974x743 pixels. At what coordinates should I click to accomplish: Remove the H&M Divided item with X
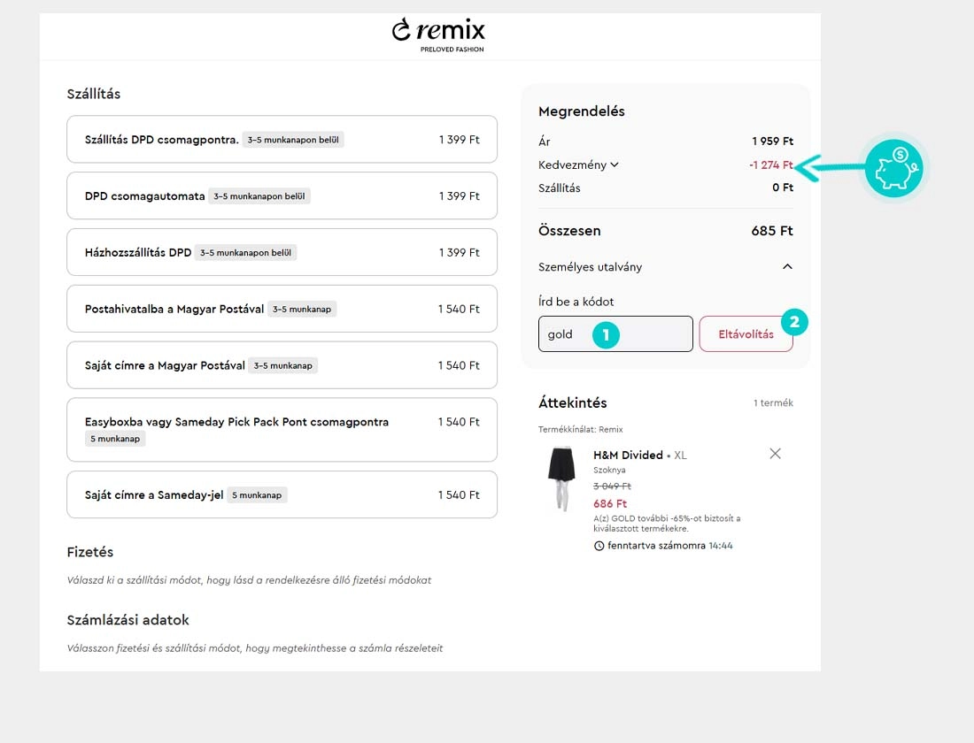pyautogui.click(x=776, y=454)
